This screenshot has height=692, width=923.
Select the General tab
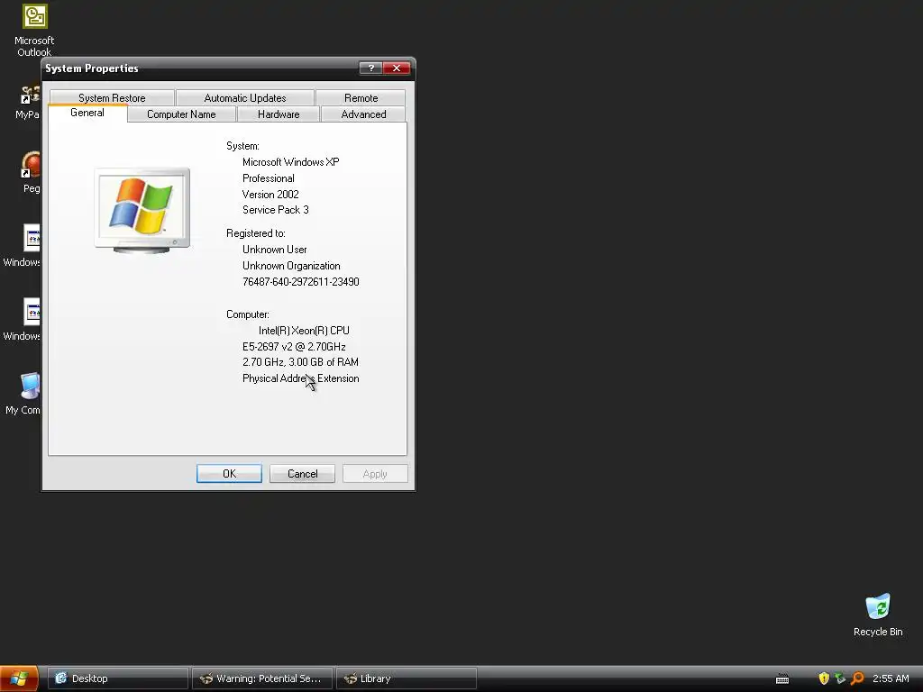[x=87, y=113]
